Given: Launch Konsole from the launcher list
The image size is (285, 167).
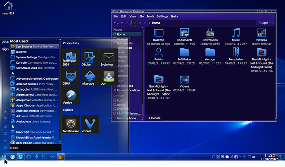Looking at the screenshot, I should coord(34,62).
